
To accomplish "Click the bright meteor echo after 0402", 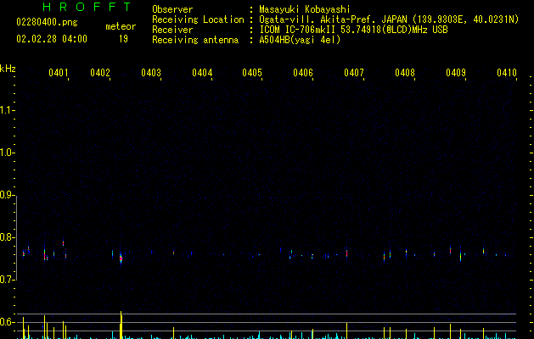I will [x=121, y=258].
